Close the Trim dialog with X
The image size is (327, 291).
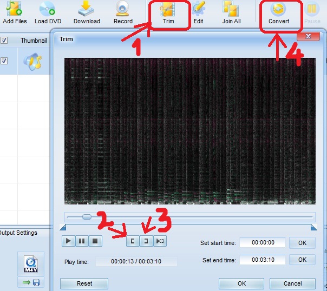click(x=308, y=36)
